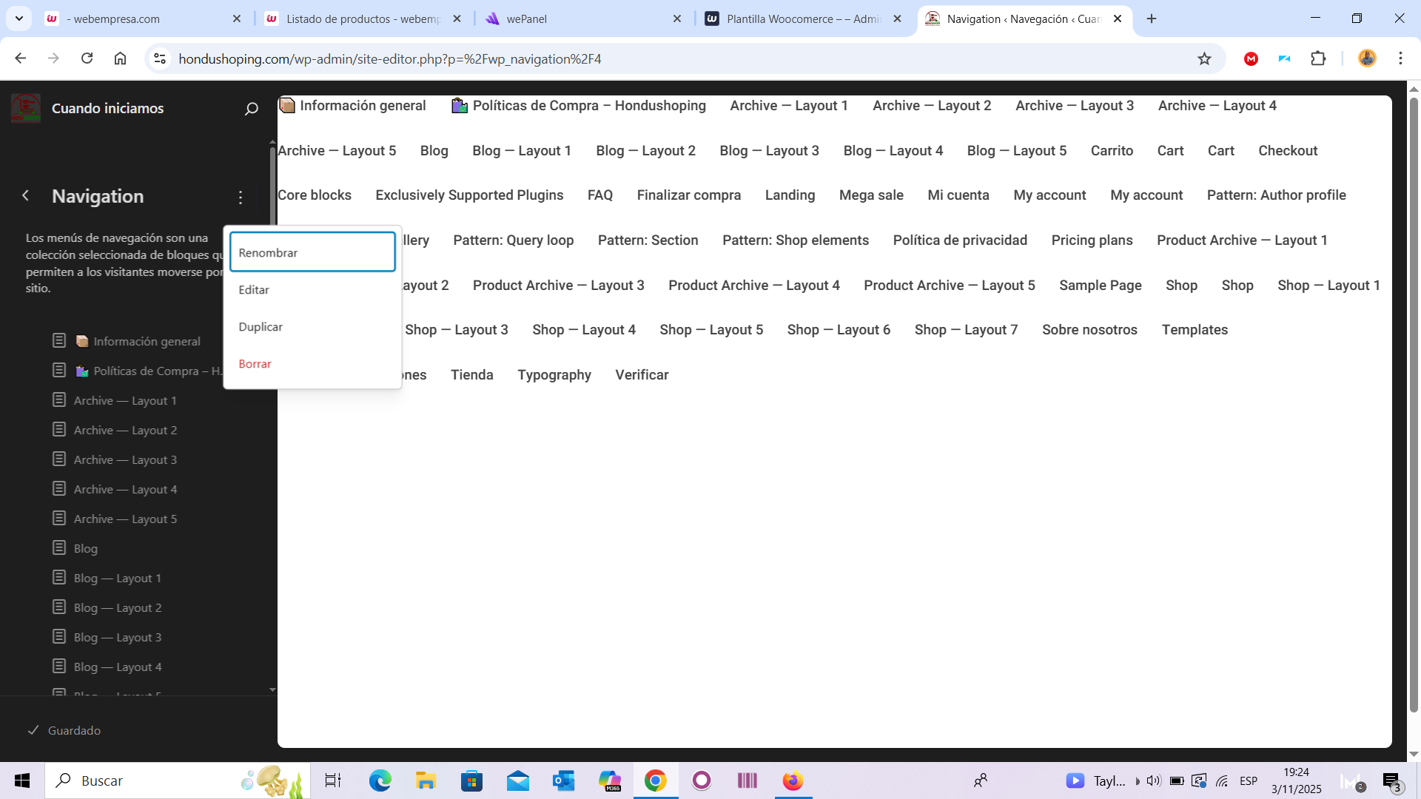This screenshot has width=1421, height=799.
Task: Click the Checkout link in the navigation preview
Action: coord(1287,151)
